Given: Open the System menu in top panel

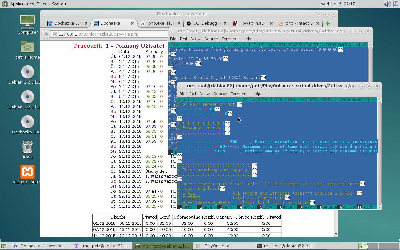Looking at the screenshot, I should click(x=60, y=4).
